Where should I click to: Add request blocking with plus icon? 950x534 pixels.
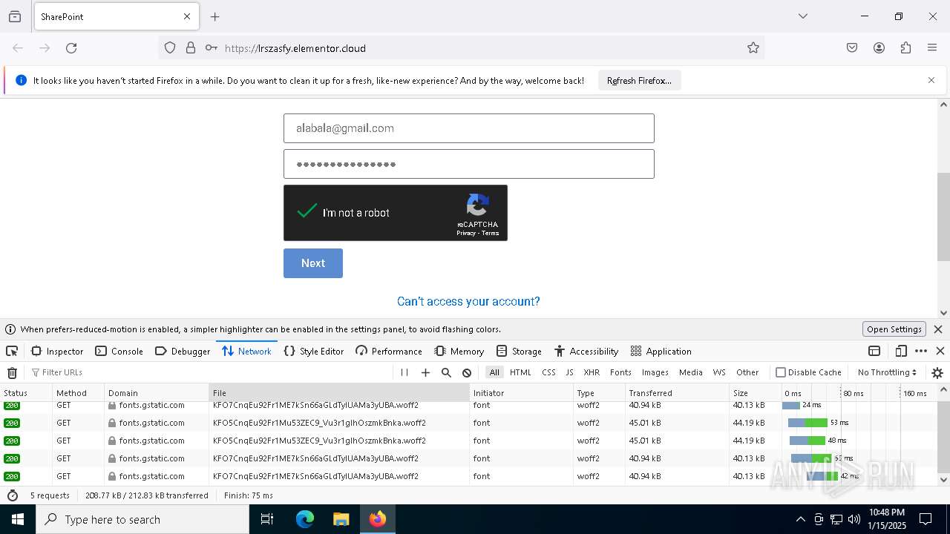coord(425,373)
